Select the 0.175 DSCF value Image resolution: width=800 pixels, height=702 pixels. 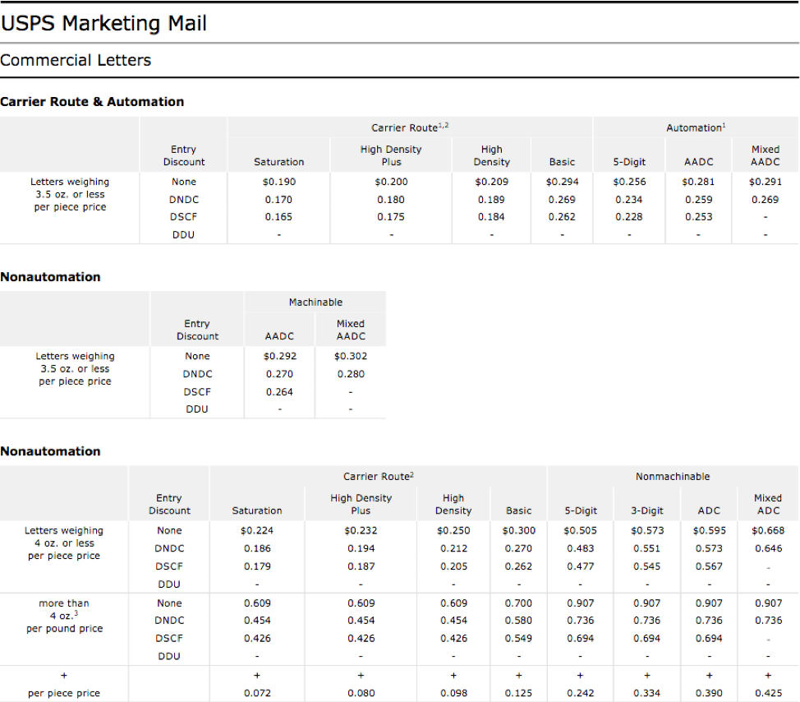click(x=391, y=217)
